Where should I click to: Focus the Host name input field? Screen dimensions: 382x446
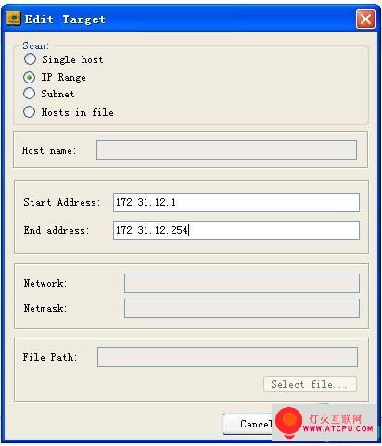coord(226,150)
